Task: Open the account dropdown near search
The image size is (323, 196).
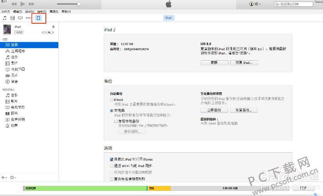Action: pos(255,4)
